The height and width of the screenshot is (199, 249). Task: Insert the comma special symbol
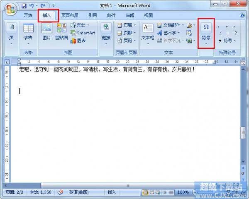pyautogui.click(x=219, y=26)
